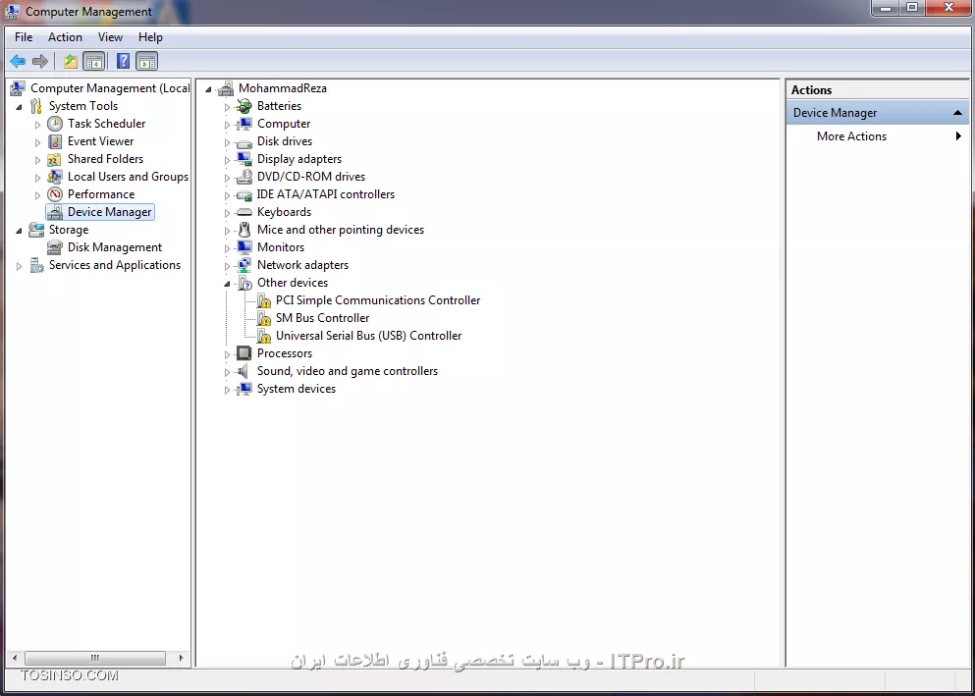Open the Help menu
975x696 pixels.
[x=150, y=37]
